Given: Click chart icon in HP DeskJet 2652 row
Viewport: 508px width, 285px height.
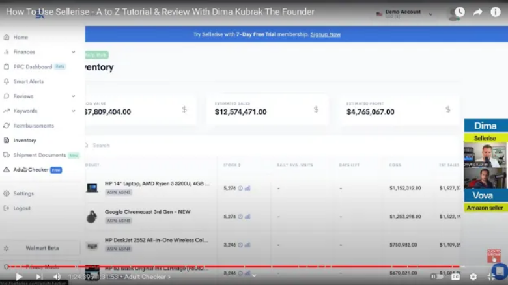Looking at the screenshot, I should click(247, 245).
